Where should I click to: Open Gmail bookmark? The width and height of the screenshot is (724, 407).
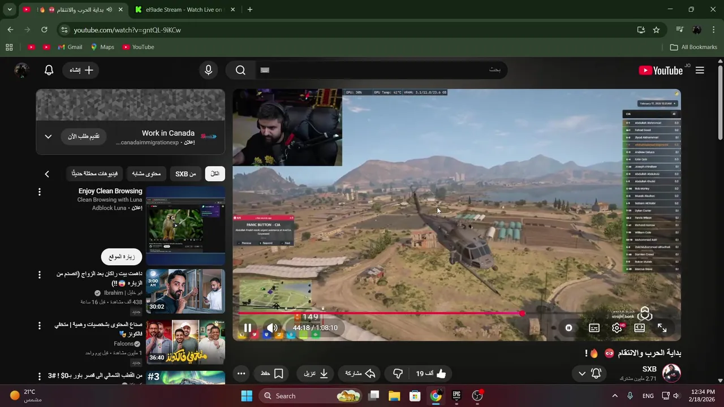pyautogui.click(x=69, y=47)
